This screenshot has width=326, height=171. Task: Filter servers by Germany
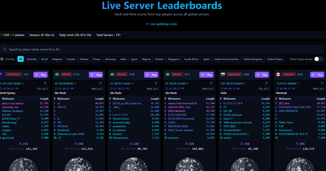tap(110, 59)
